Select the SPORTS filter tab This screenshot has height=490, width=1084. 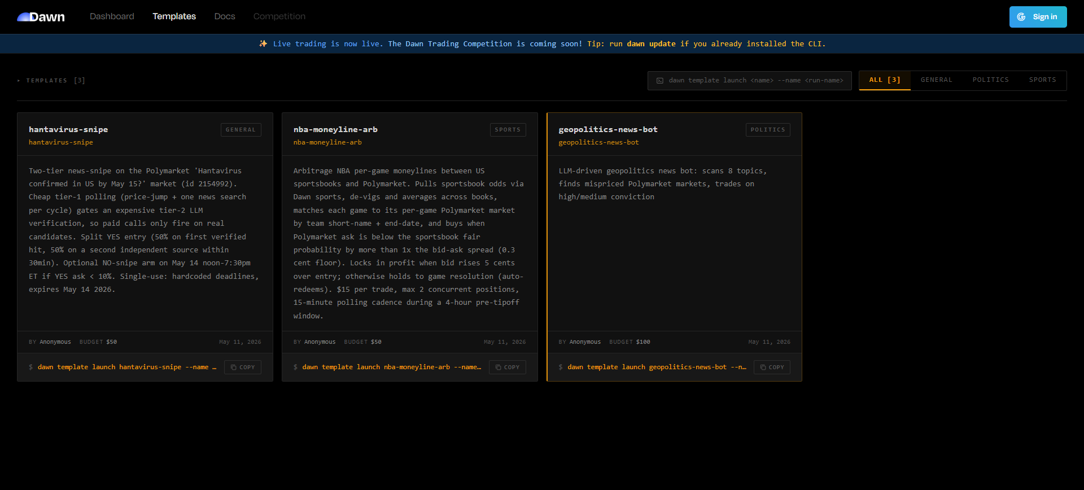tap(1042, 80)
